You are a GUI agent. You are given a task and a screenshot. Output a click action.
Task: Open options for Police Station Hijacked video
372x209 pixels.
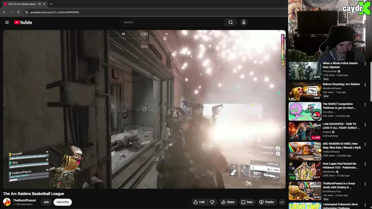(x=365, y=64)
